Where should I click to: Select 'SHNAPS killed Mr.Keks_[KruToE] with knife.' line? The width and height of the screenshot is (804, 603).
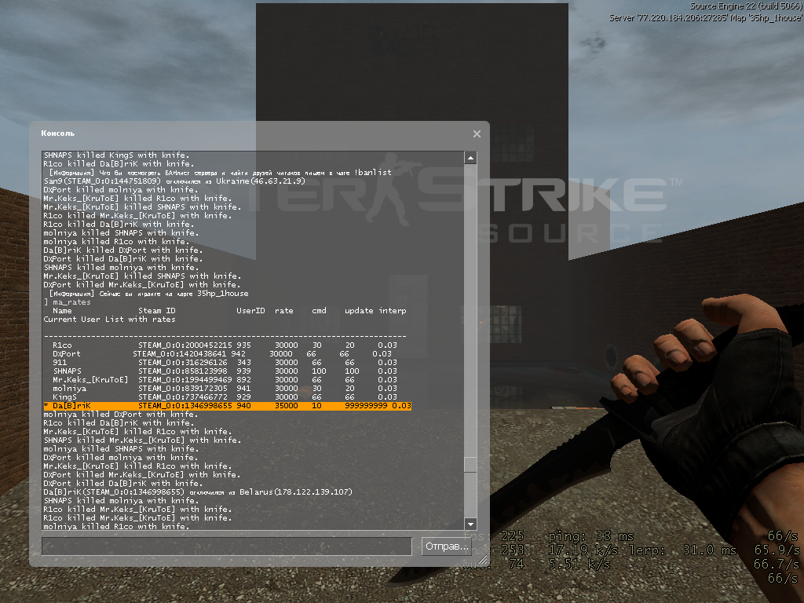(142, 440)
